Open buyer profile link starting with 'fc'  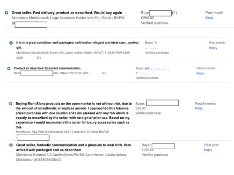pyautogui.click(x=156, y=43)
